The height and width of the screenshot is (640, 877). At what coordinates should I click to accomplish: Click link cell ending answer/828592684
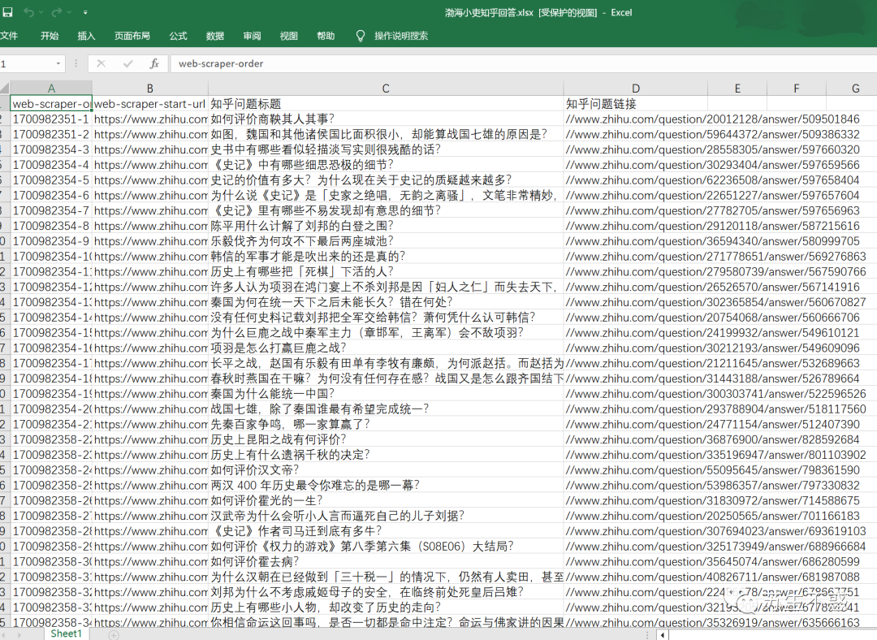coord(713,439)
